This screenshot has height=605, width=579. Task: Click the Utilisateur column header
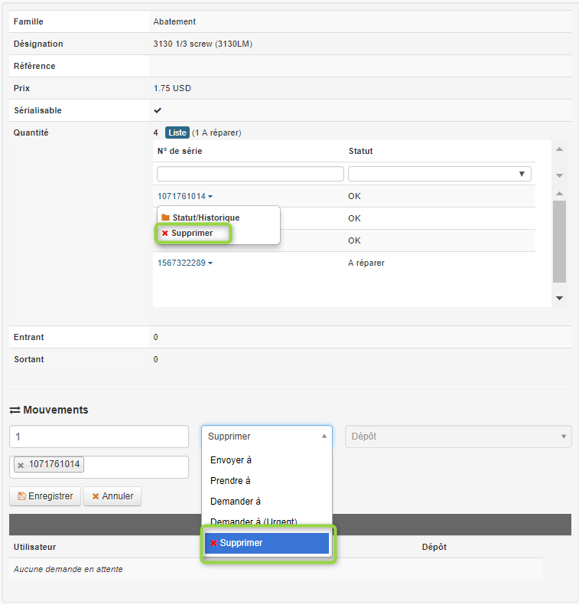(x=34, y=547)
